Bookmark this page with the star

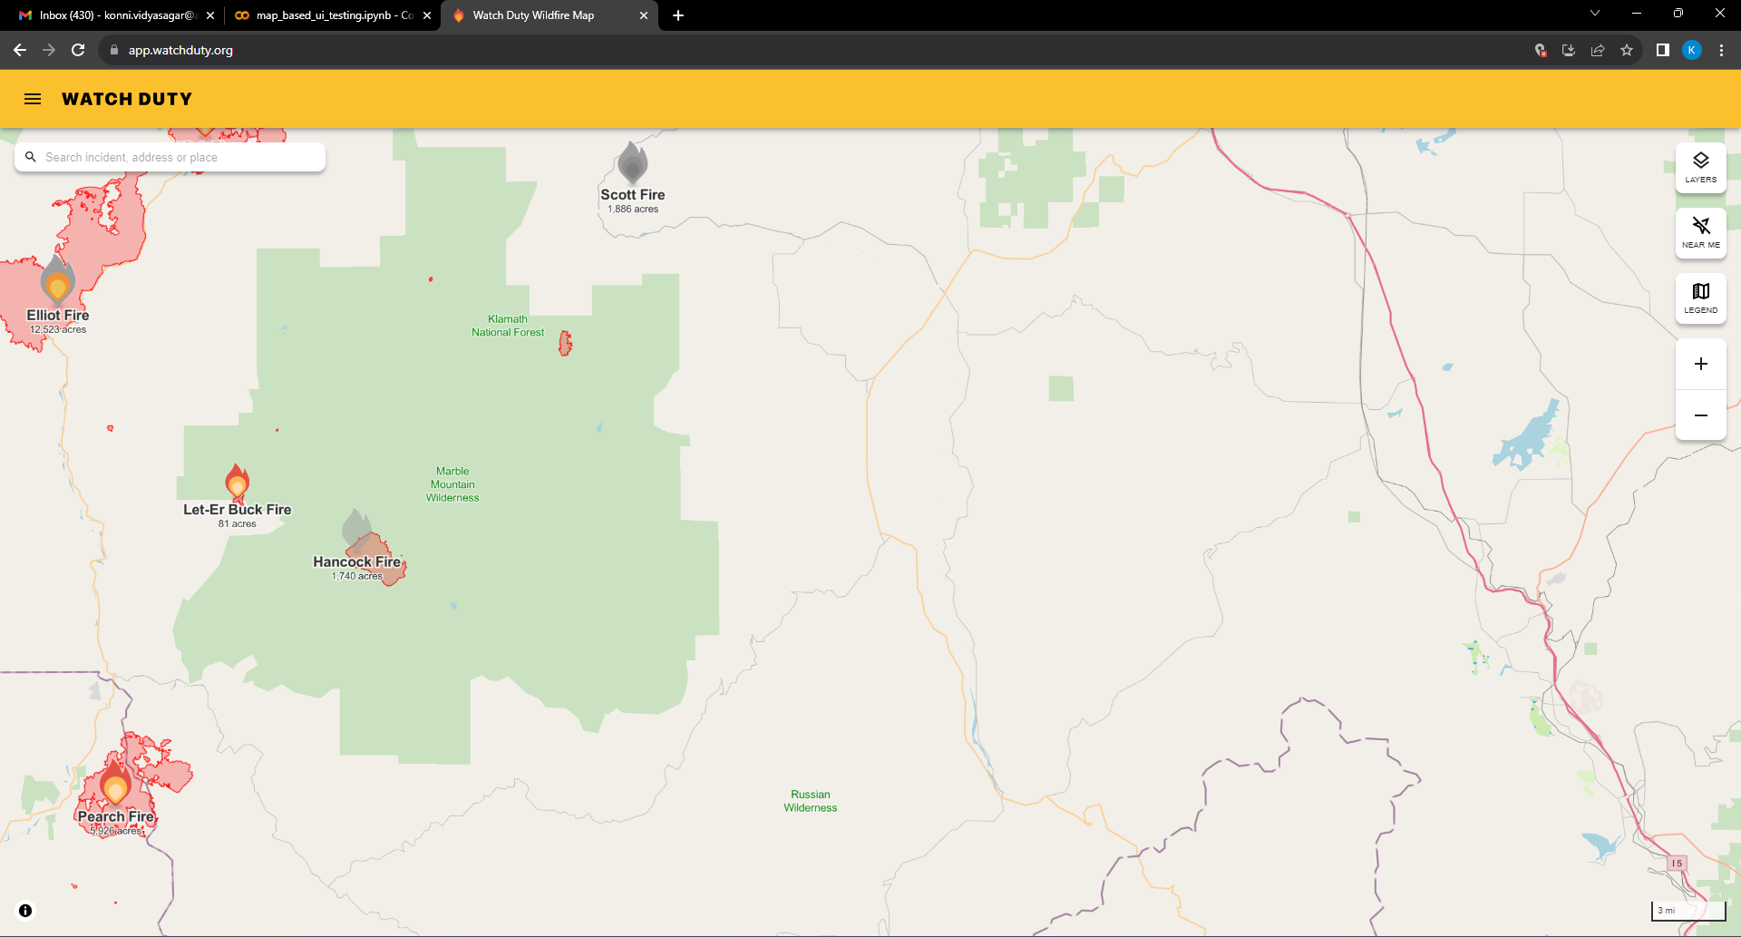point(1627,50)
